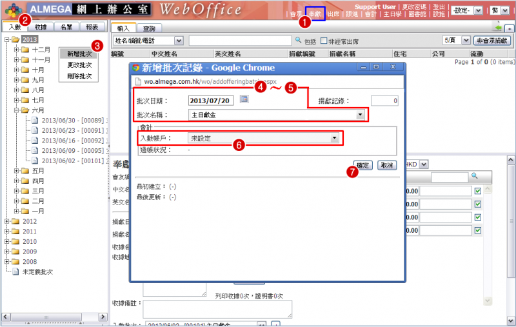Image resolution: width=516 pixels, height=327 pixels.
Task: Open the 批次名稱 dropdown showing 主日獻金
Action: click(x=360, y=115)
